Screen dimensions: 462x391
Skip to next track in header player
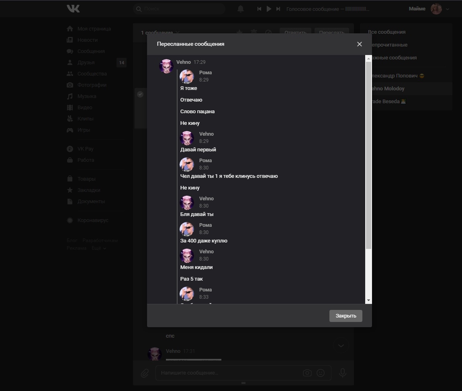278,9
